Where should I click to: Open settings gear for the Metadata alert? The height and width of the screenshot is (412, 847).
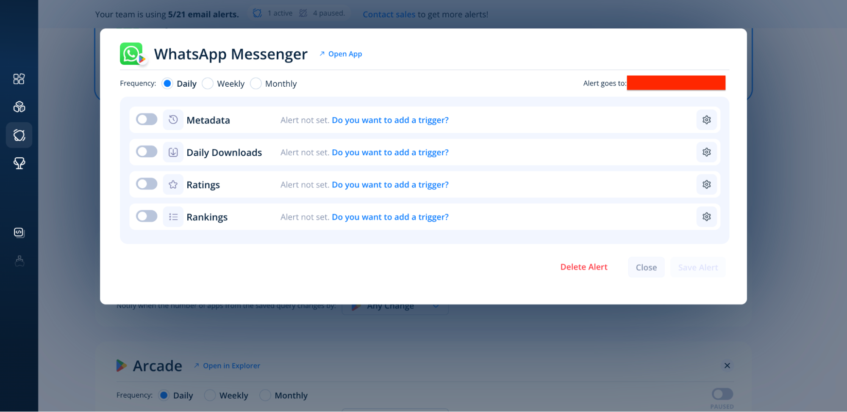point(706,120)
